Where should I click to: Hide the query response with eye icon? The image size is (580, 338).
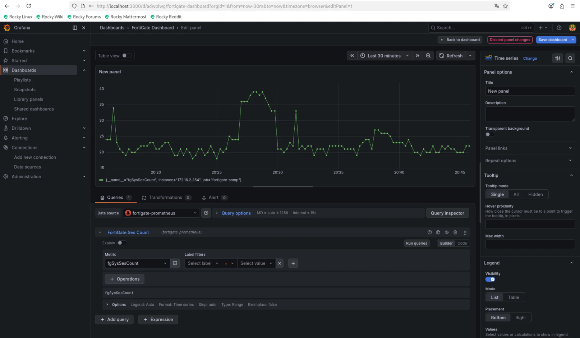tap(447, 232)
